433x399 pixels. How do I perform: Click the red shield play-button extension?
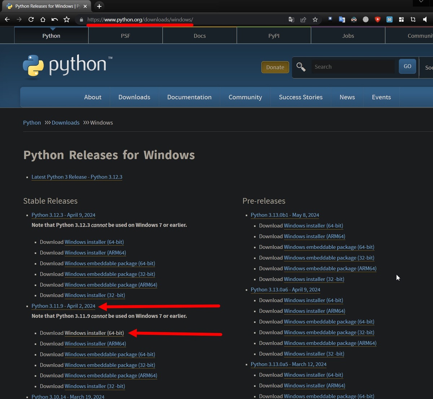pyautogui.click(x=378, y=20)
